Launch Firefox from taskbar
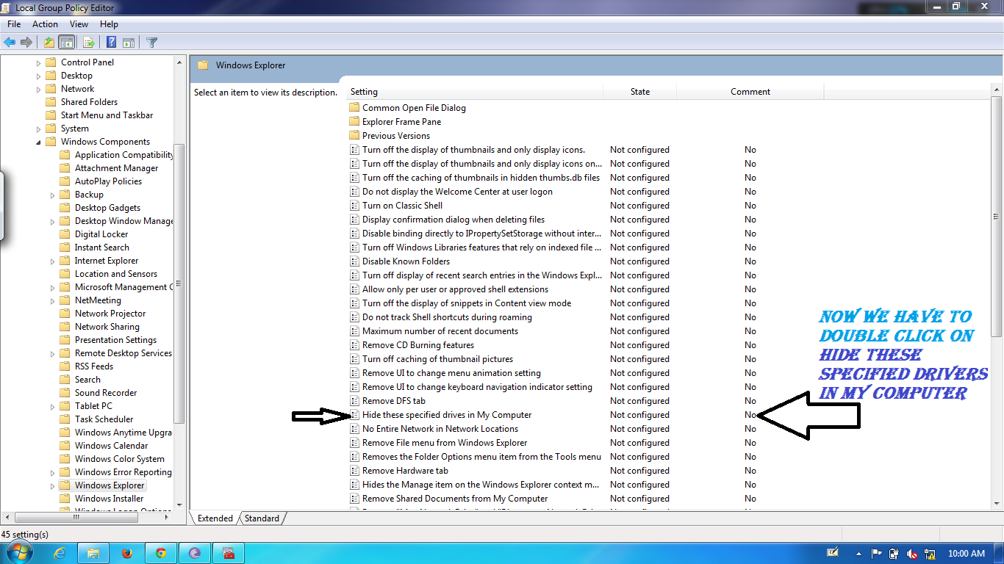This screenshot has height=564, width=1004. pyautogui.click(x=127, y=553)
